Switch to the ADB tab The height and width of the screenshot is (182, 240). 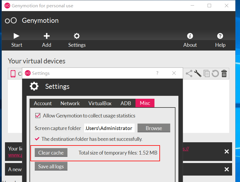pos(126,103)
